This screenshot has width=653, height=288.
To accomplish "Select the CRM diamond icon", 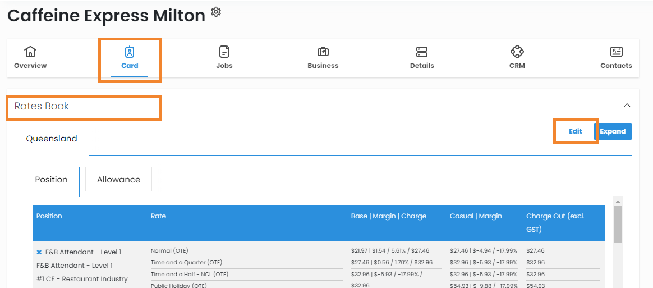I will (x=517, y=52).
